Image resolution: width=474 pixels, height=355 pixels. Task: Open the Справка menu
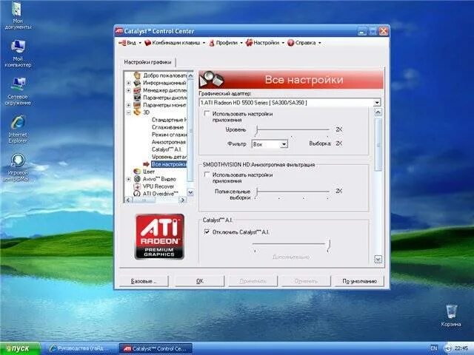coord(304,43)
